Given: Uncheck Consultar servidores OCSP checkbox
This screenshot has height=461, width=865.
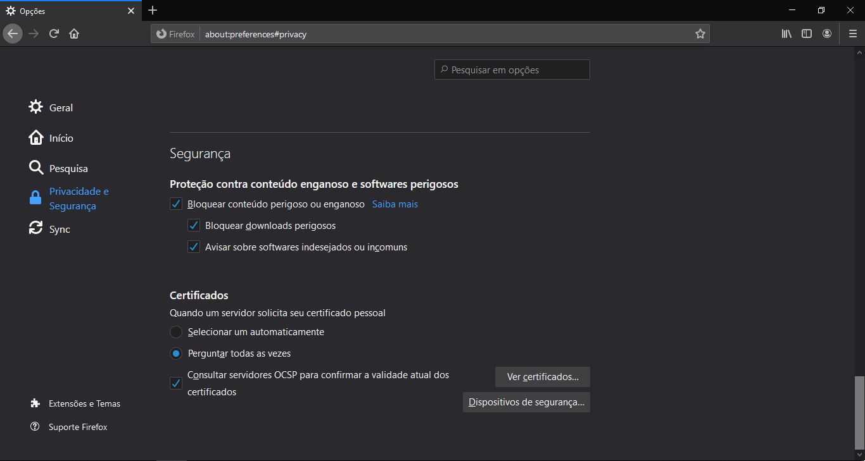Looking at the screenshot, I should click(x=176, y=383).
